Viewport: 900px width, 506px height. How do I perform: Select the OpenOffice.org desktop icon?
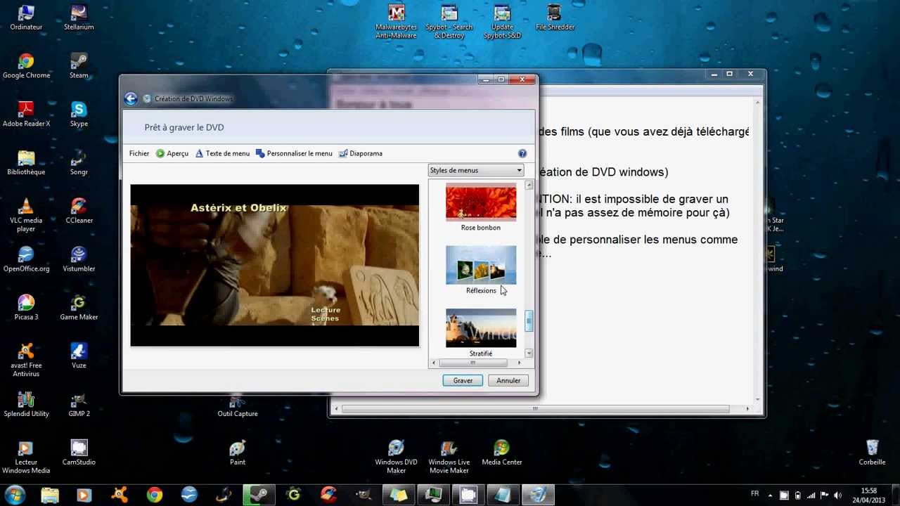coord(26,259)
